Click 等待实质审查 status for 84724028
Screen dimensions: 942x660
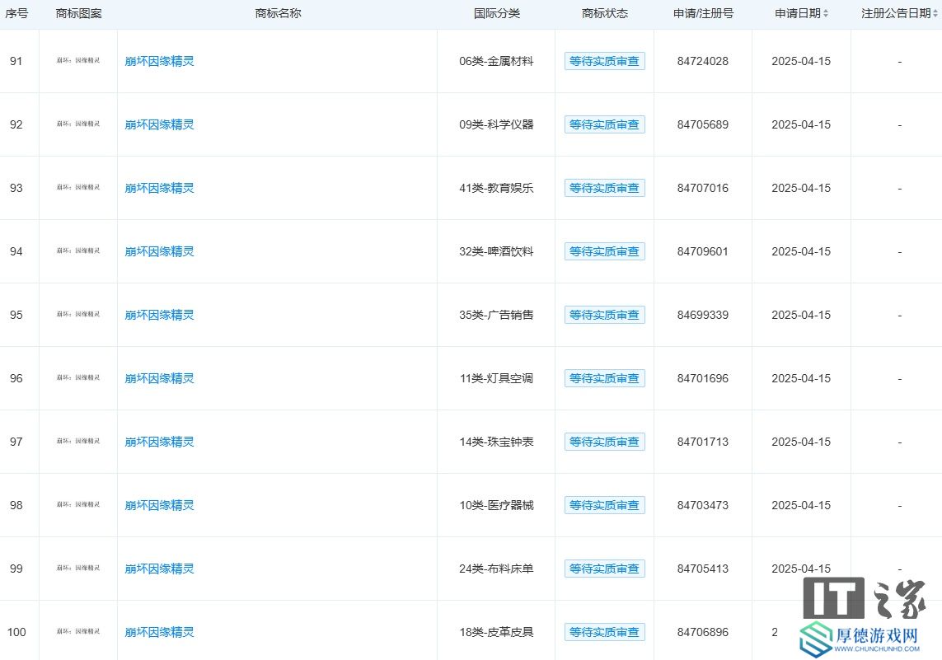click(604, 61)
